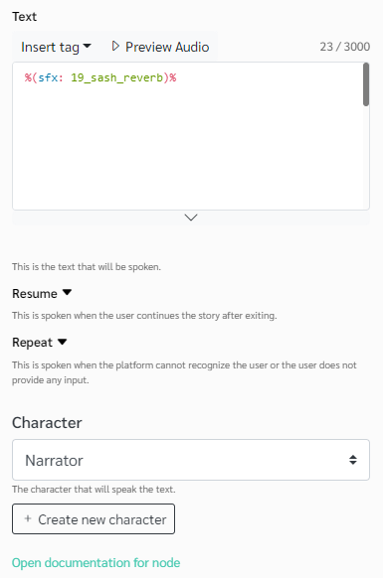Click the 23 / 3000 character counter

point(345,47)
